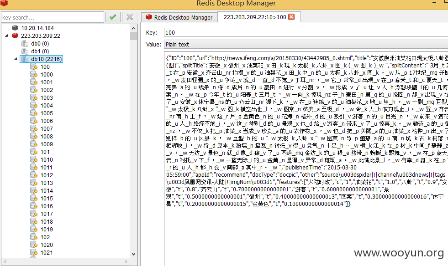Open the Value format dropdown showing Plain text
The image size is (448, 266).
[306, 45]
